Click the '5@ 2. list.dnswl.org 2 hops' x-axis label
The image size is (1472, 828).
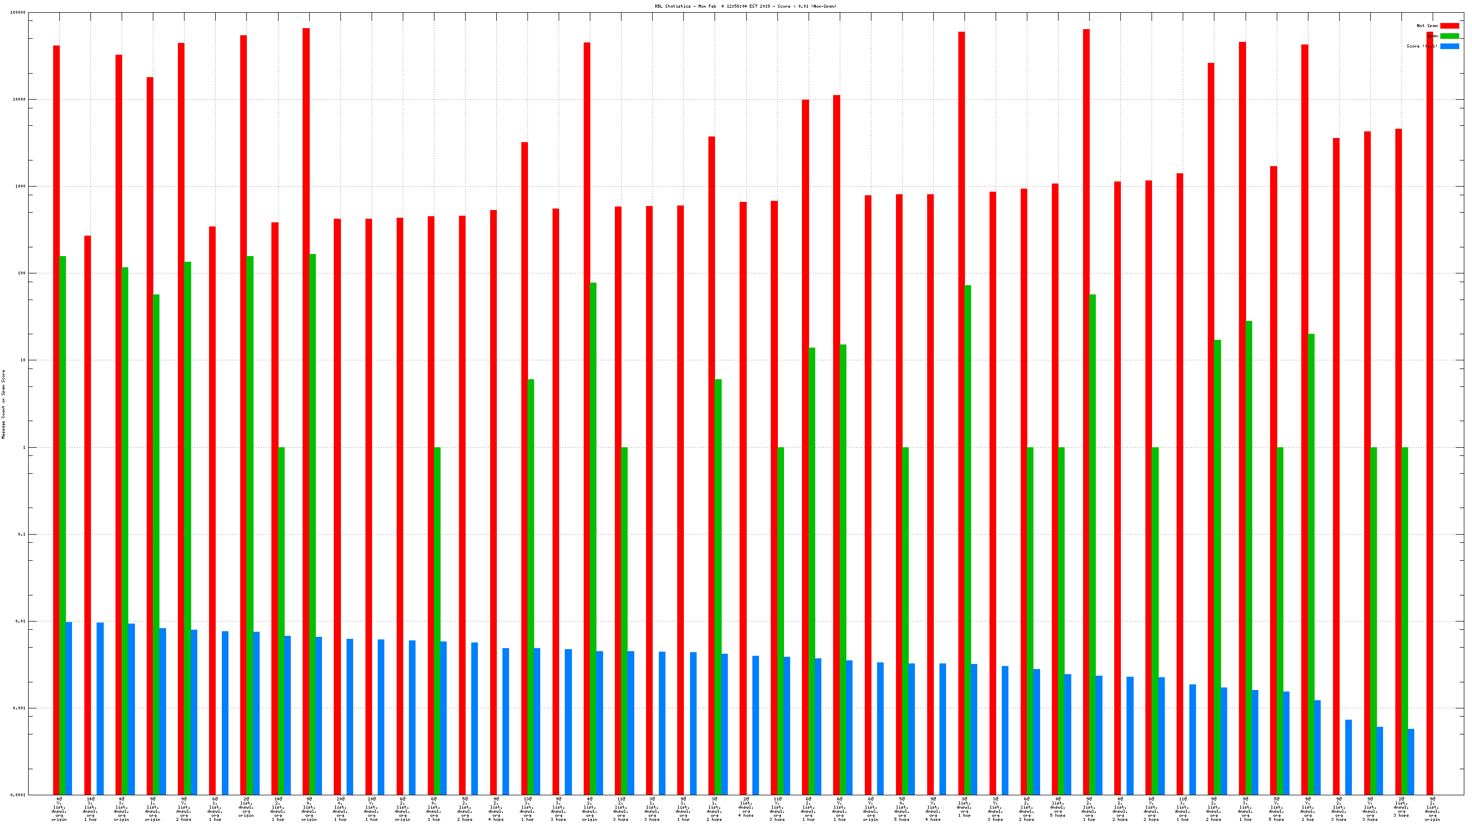click(x=465, y=809)
